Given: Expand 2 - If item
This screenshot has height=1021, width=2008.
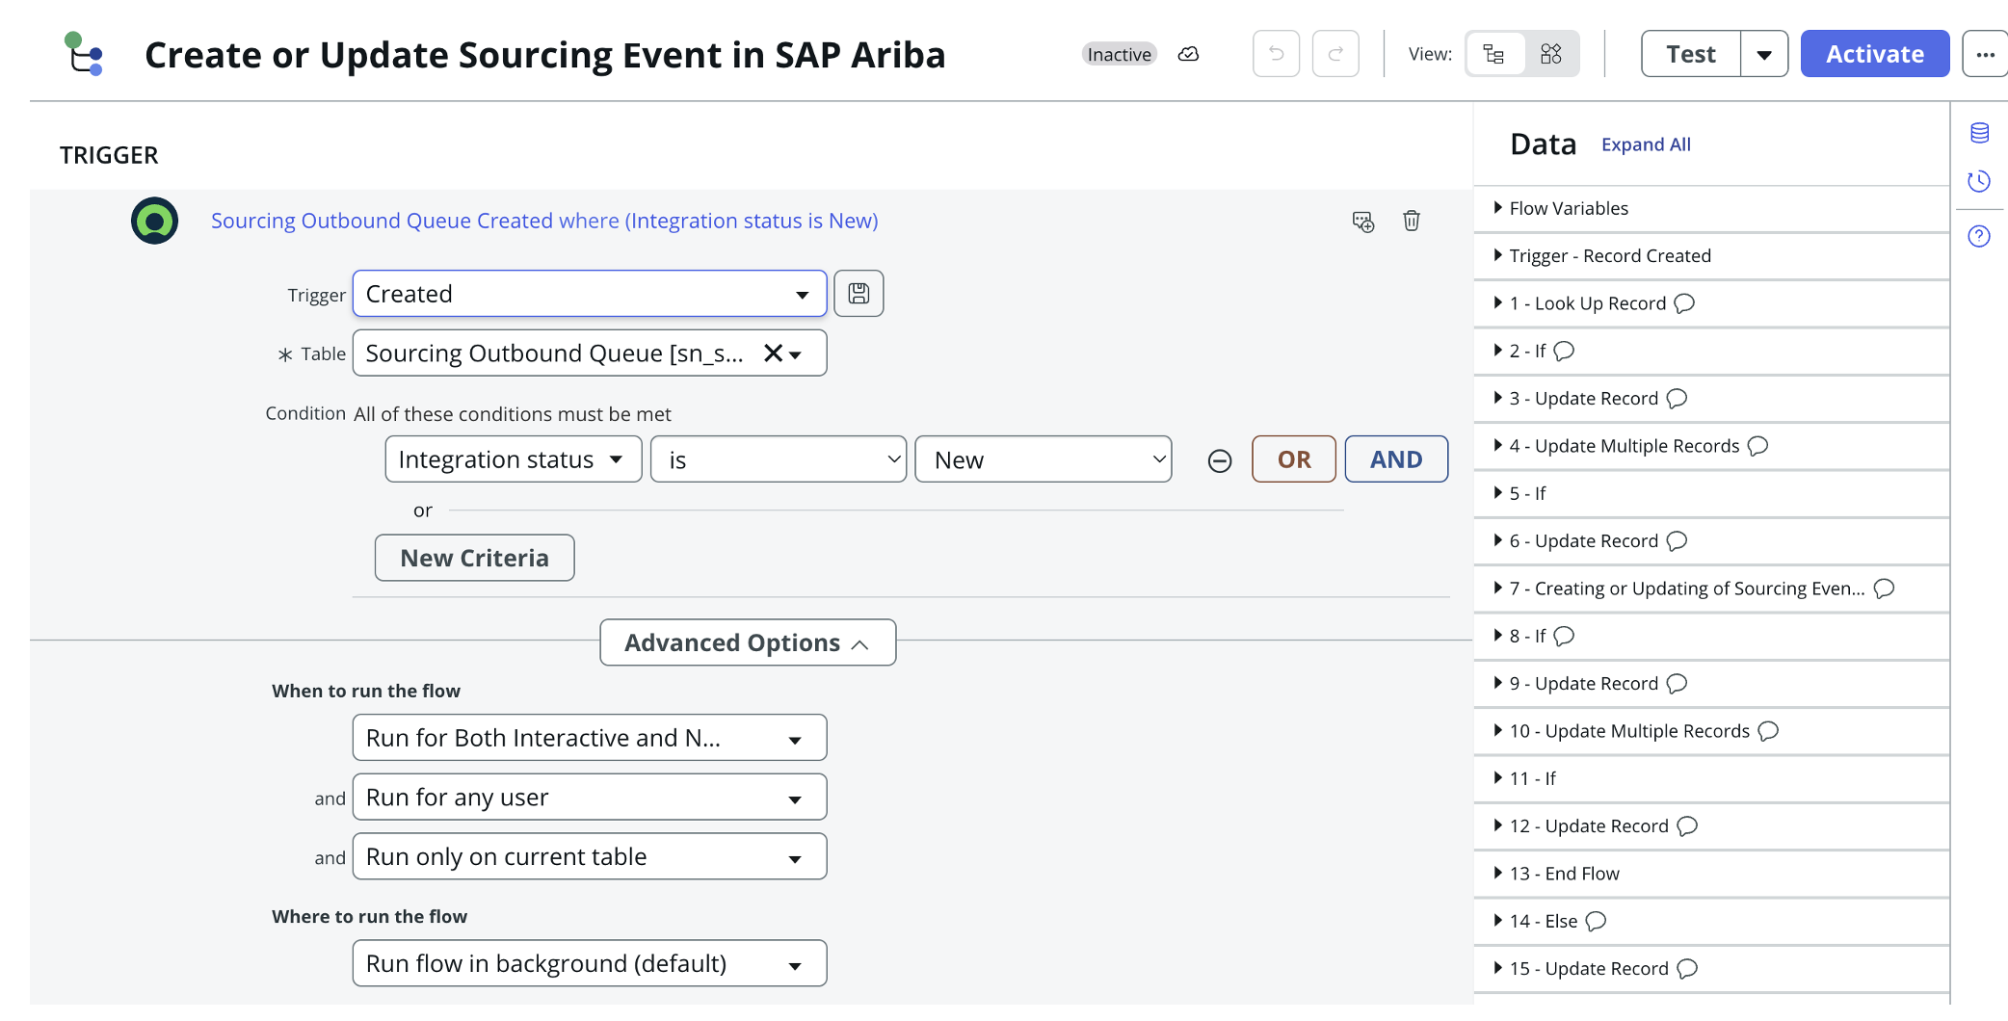Looking at the screenshot, I should [x=1497, y=351].
